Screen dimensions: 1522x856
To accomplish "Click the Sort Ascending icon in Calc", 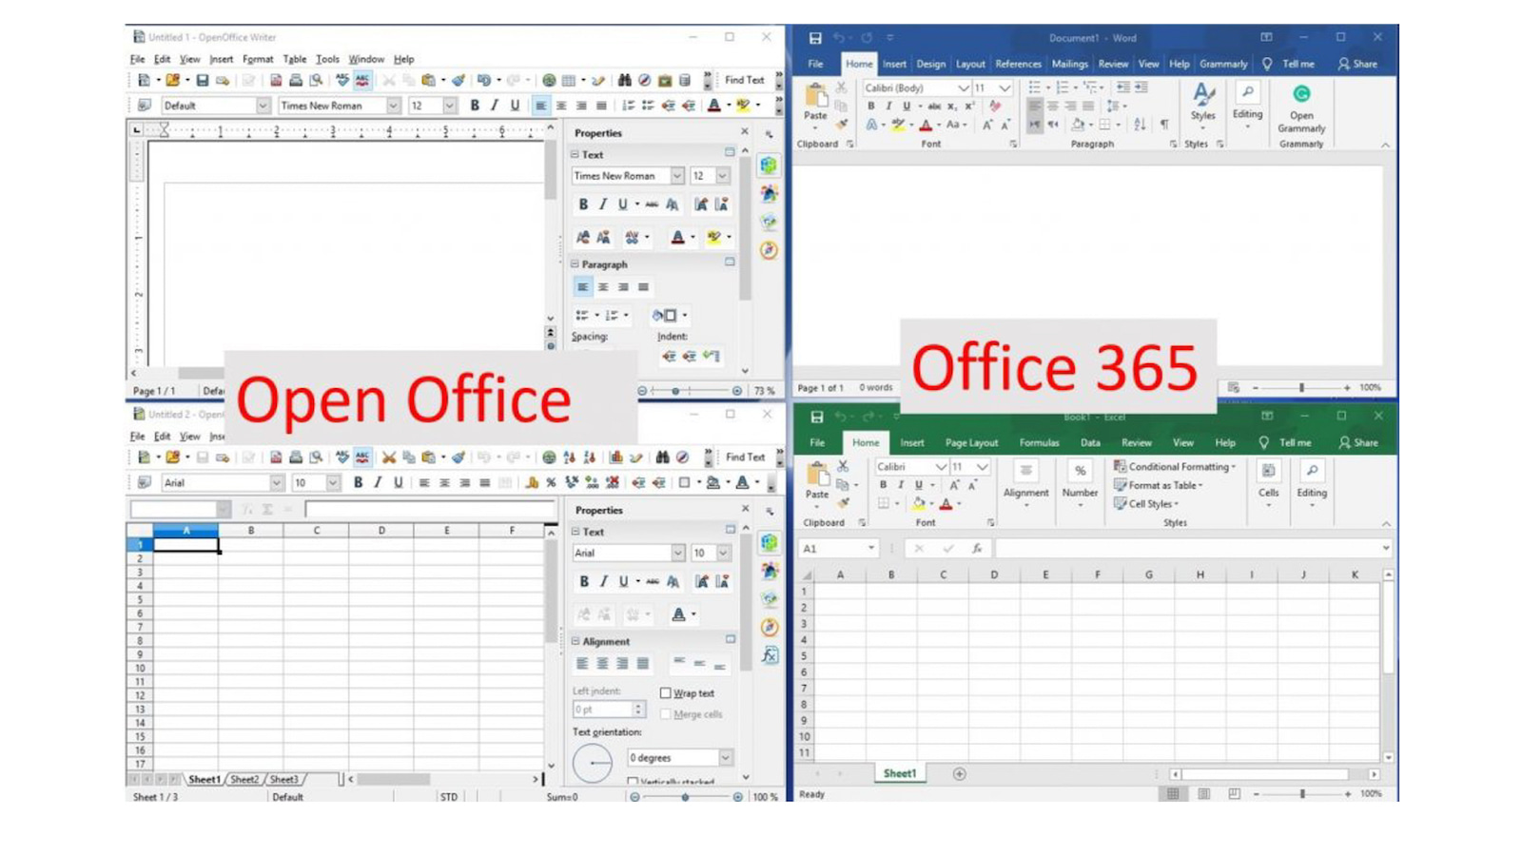I will [569, 457].
